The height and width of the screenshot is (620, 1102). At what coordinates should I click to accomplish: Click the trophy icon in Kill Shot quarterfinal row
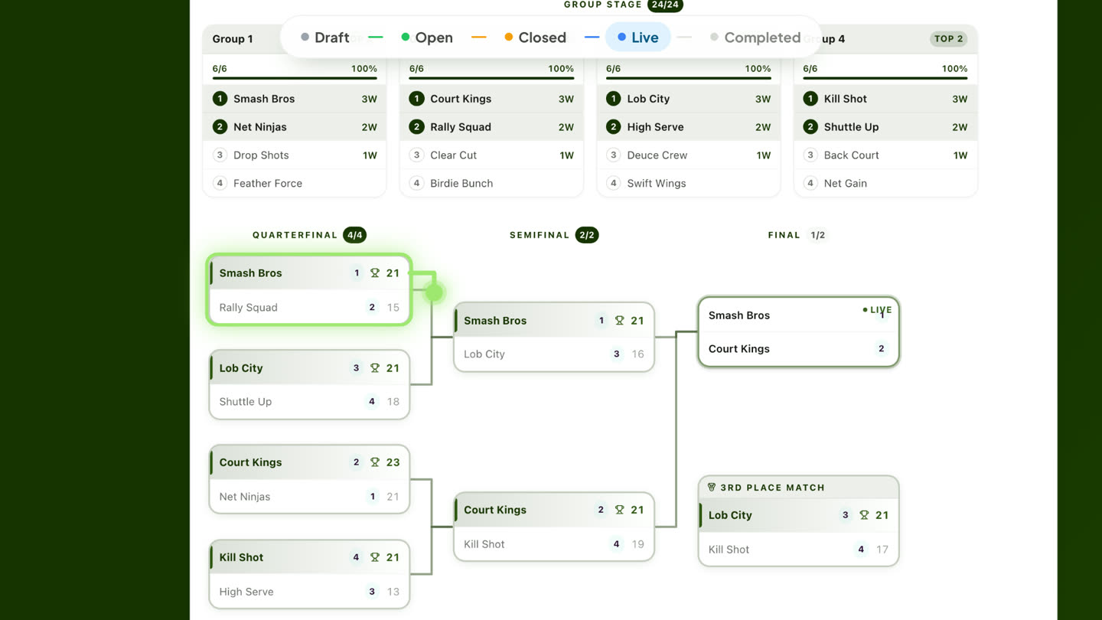(375, 557)
